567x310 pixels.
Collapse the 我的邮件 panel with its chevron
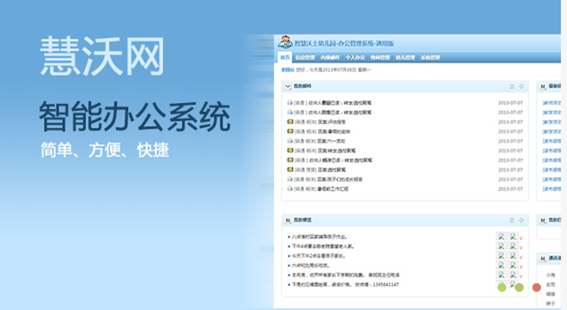(288, 87)
